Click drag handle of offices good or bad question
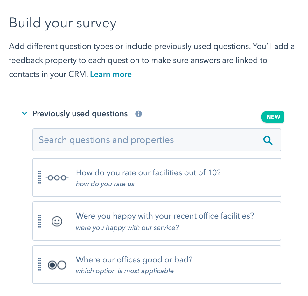This screenshot has width=308, height=296. coord(39,264)
